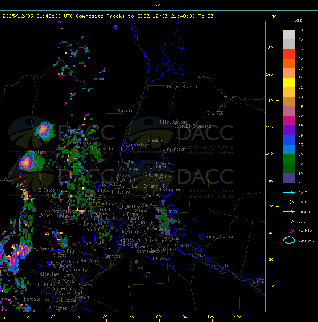Click the white 30HM track arrow
This screenshot has height=322, width=318.
click(289, 202)
